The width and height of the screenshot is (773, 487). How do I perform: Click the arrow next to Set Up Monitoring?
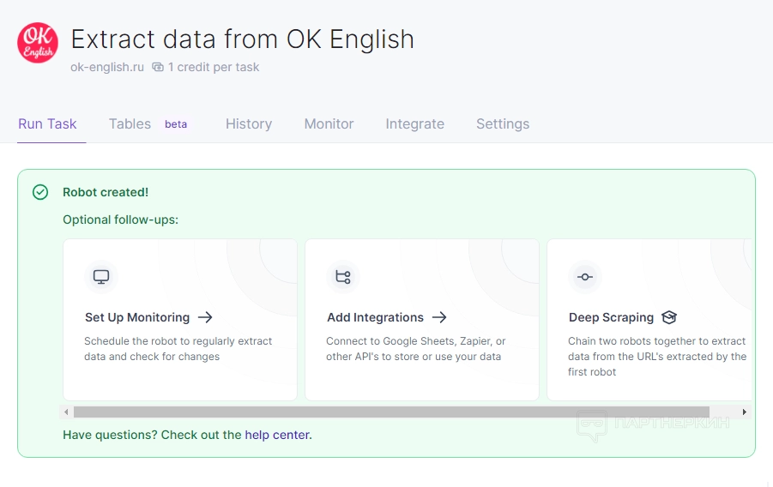(205, 317)
